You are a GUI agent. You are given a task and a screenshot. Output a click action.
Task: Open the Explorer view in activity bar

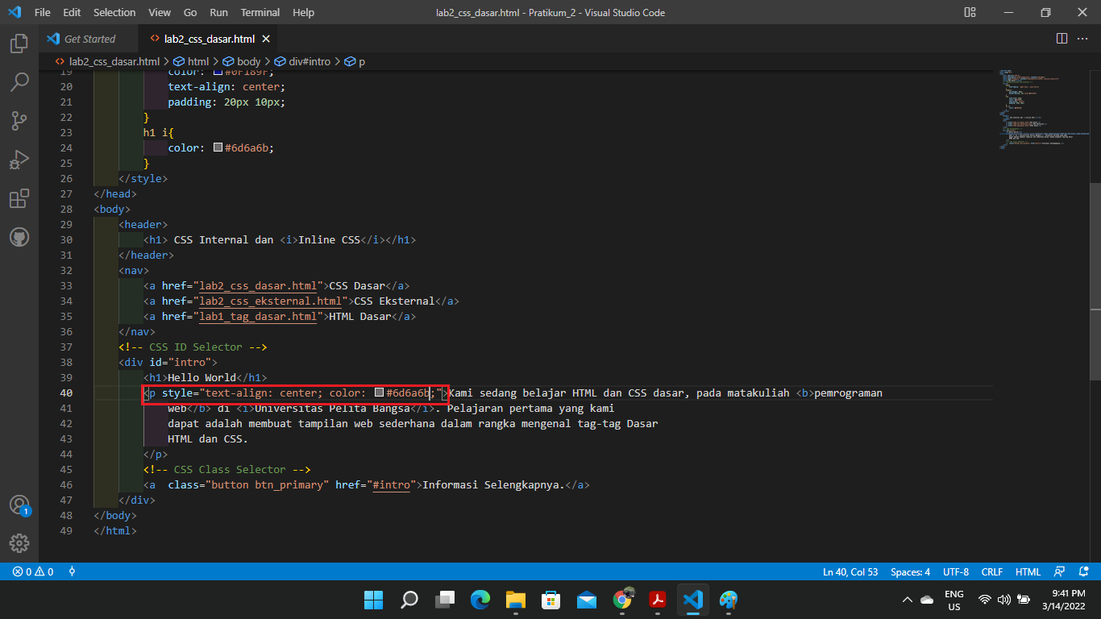19,44
